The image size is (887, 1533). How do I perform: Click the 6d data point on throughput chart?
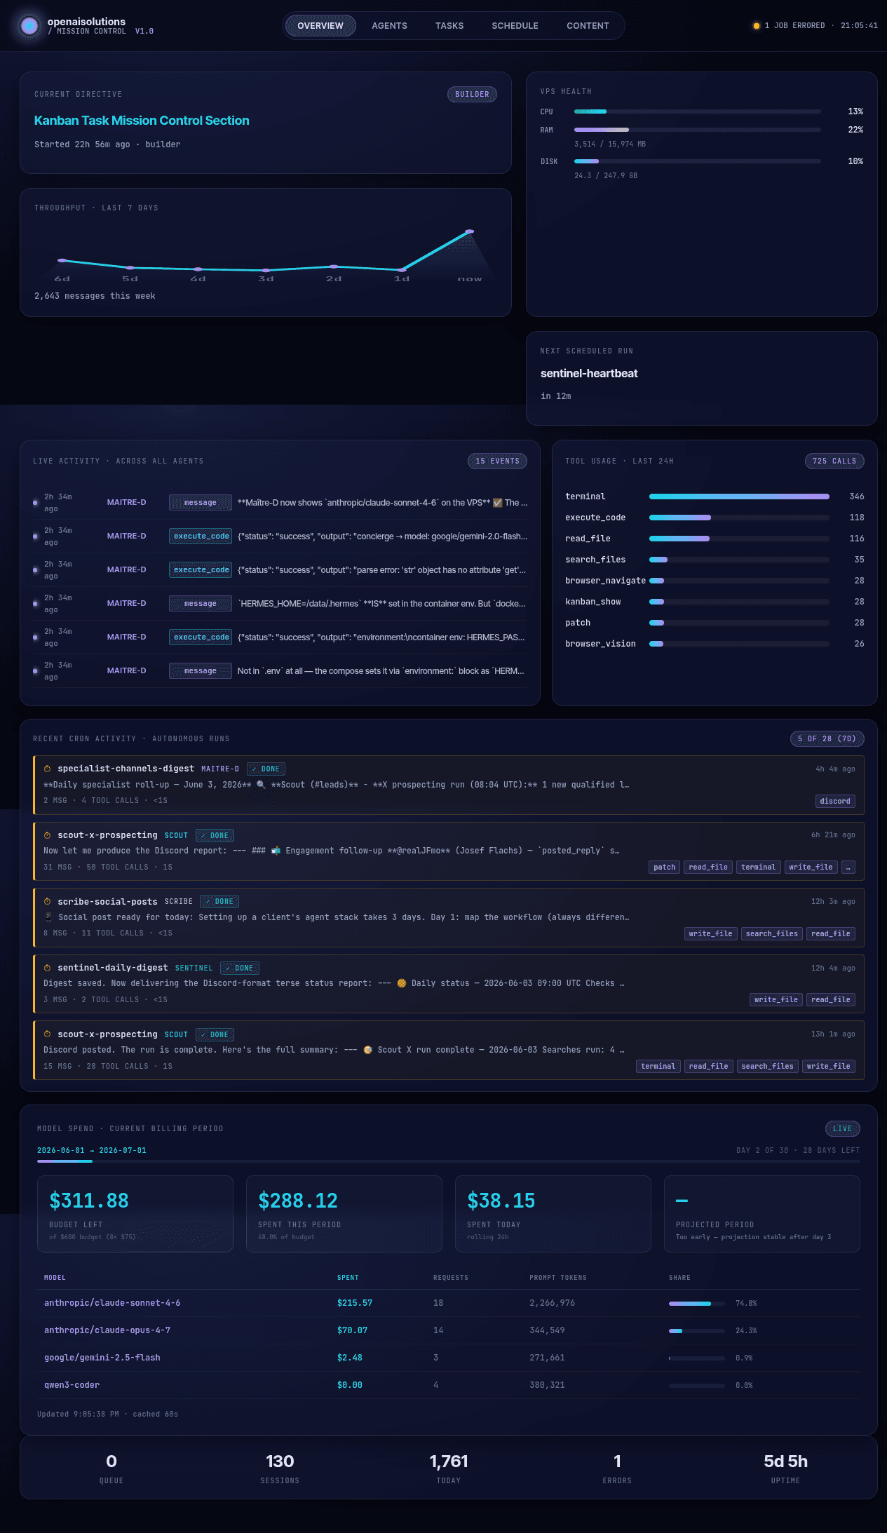tap(62, 260)
